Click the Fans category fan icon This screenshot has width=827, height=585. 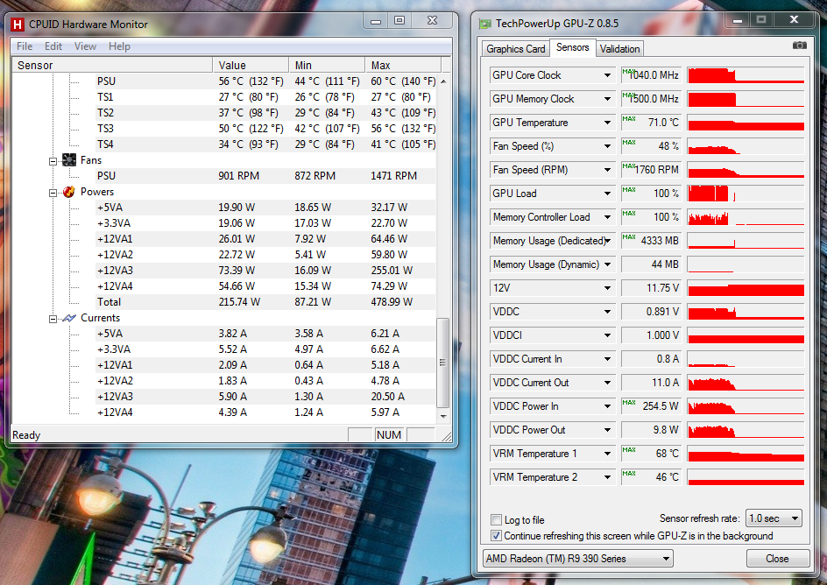click(69, 159)
